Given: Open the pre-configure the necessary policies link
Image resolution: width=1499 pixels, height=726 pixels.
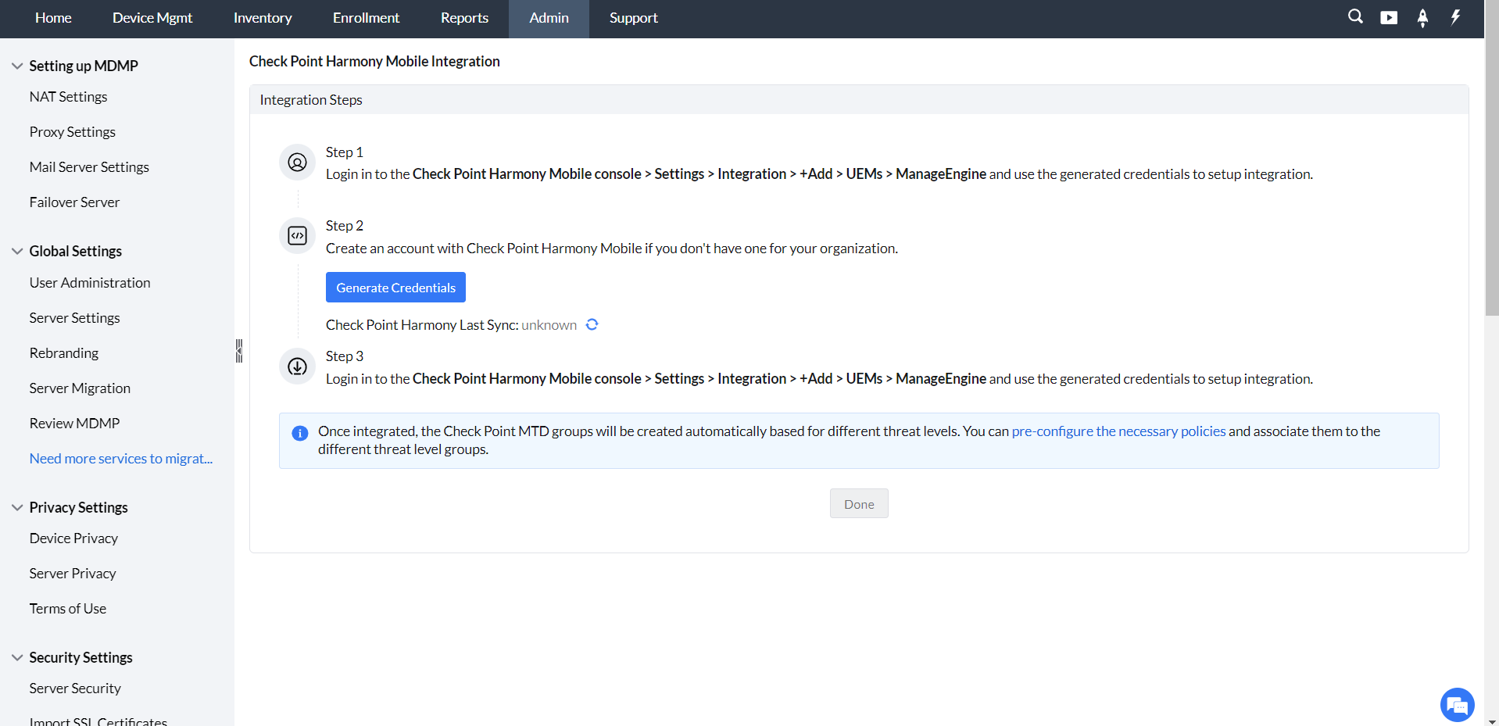Looking at the screenshot, I should 1118,431.
